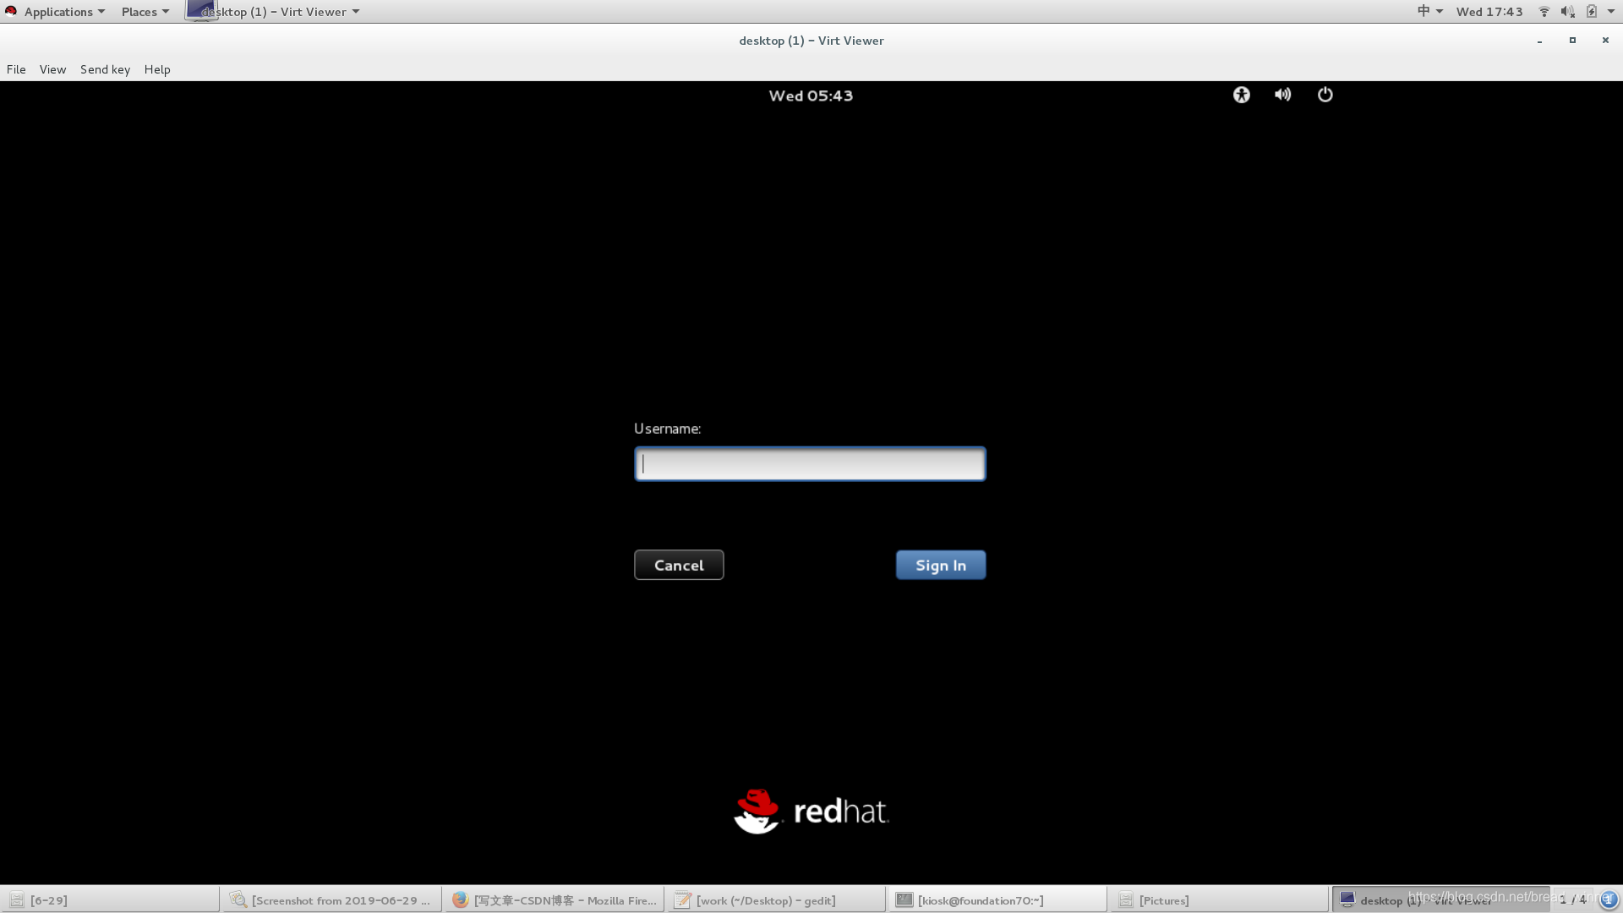Maximize the Virt Viewer window

tap(1572, 41)
